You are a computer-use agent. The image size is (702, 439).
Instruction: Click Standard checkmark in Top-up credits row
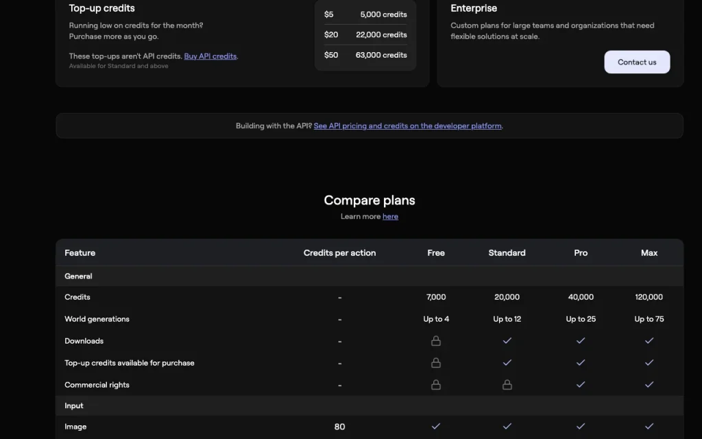tap(507, 362)
